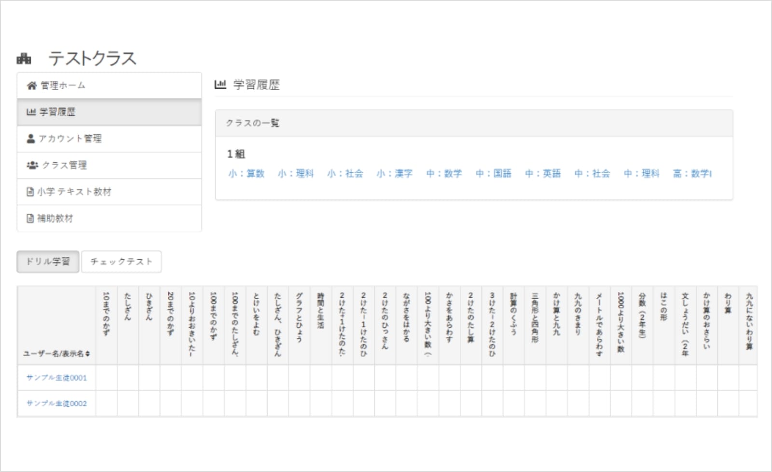772x472 pixels.
Task: Click the chart icon in 学習履歴 page heading
Action: [x=220, y=85]
